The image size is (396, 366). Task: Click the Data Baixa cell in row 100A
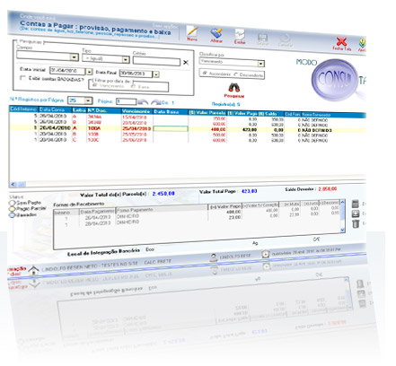pyautogui.click(x=171, y=128)
